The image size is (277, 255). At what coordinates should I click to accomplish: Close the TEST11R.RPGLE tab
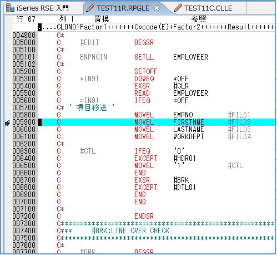pyautogui.click(x=157, y=8)
